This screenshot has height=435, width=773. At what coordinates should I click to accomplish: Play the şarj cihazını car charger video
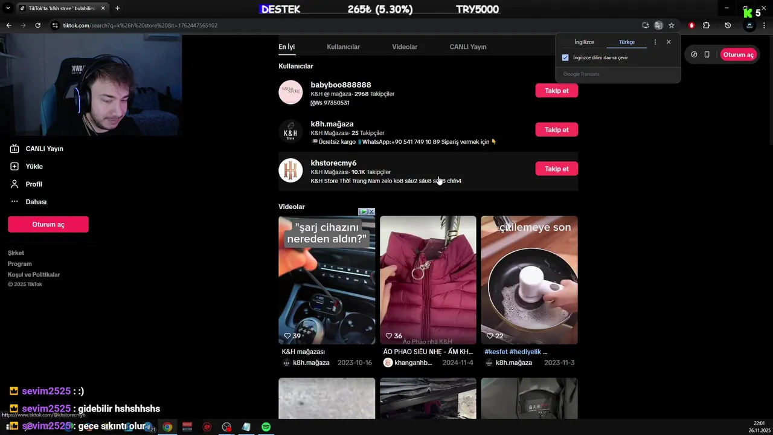(x=327, y=280)
